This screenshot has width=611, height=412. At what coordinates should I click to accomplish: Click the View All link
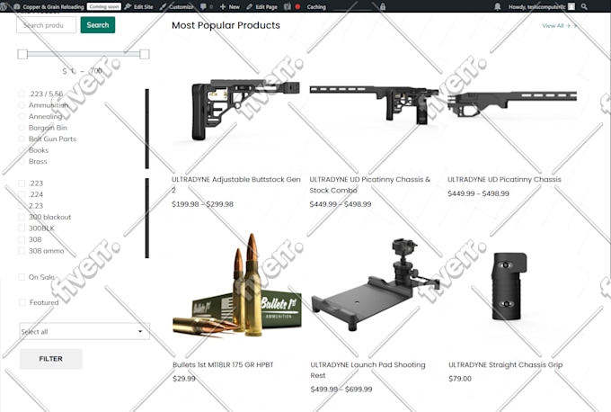tap(559, 26)
